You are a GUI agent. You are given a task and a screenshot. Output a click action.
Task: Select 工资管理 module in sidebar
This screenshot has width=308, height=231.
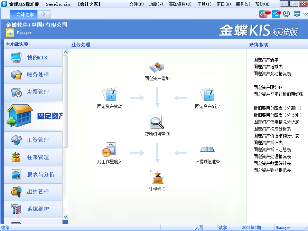tap(33, 140)
